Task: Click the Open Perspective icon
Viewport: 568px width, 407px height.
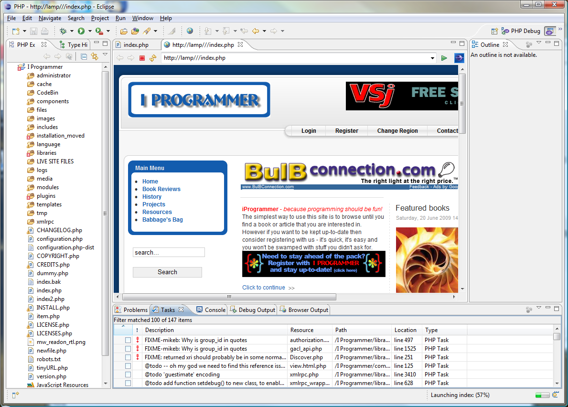Action: (494, 31)
